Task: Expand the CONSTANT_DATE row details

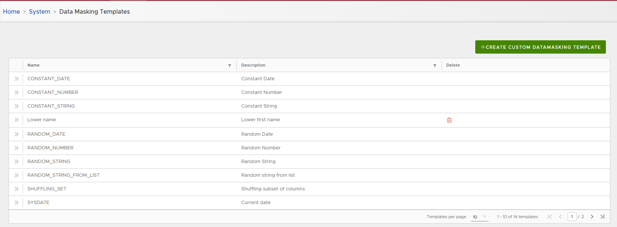Action: point(16,79)
